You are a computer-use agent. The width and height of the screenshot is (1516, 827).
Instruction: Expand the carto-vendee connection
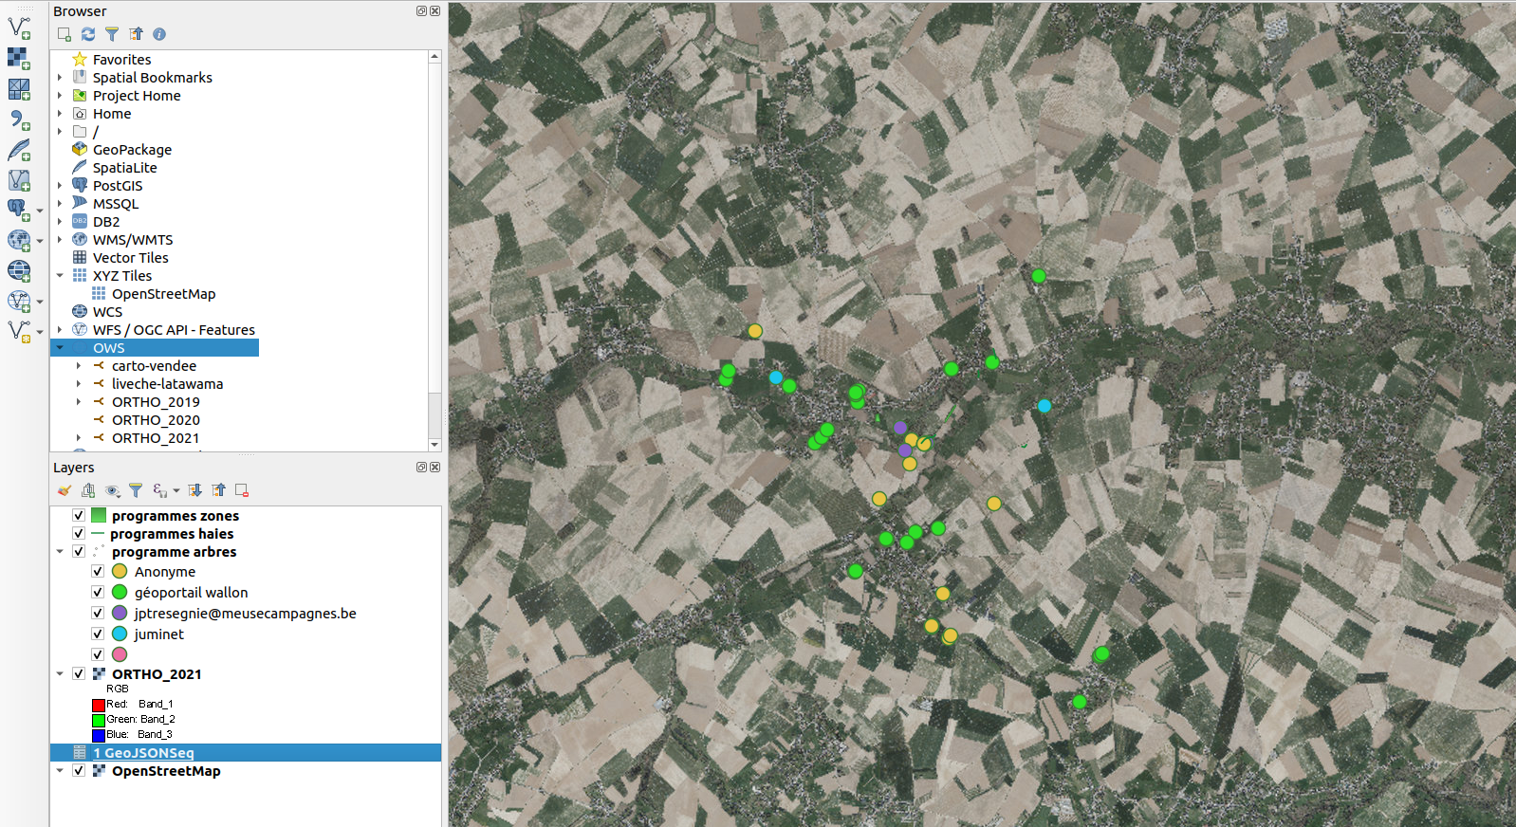79,366
